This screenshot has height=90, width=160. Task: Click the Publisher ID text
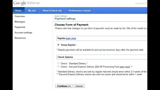(x=141, y=3)
